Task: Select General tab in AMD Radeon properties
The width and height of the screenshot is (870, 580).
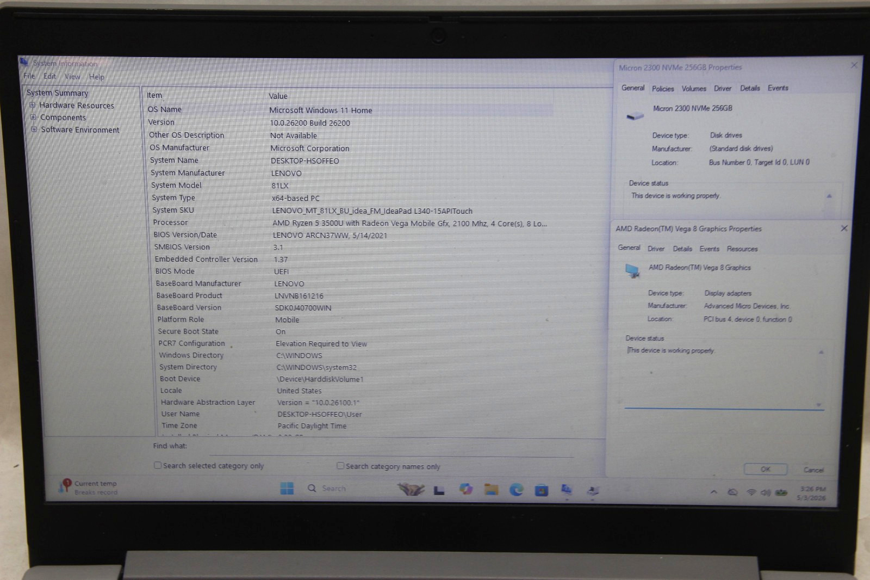Action: [629, 248]
